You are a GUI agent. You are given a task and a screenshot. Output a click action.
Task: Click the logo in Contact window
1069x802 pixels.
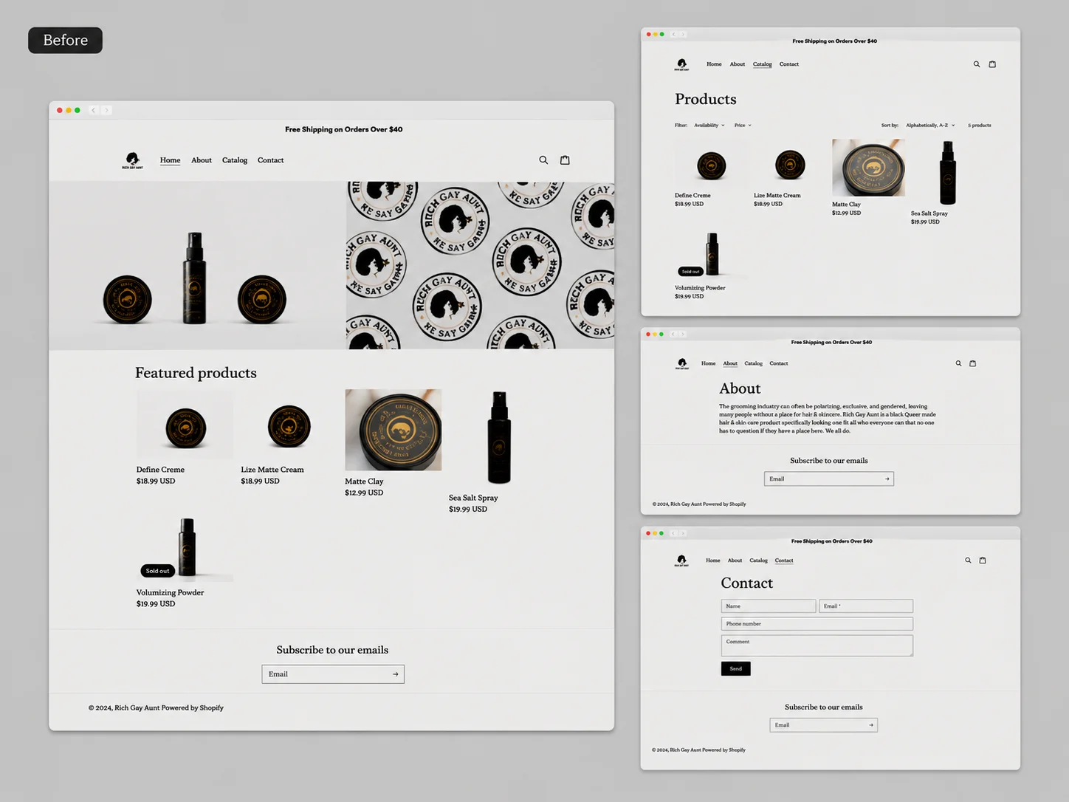pyautogui.click(x=682, y=561)
